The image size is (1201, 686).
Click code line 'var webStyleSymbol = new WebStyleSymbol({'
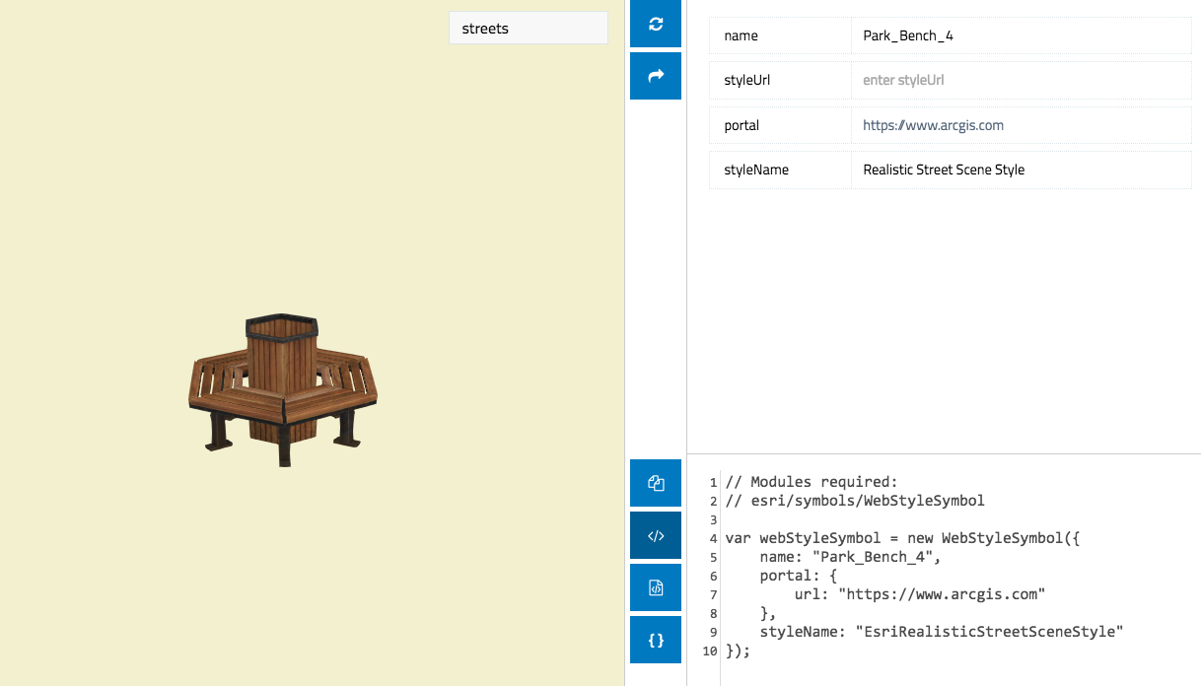pyautogui.click(x=904, y=538)
